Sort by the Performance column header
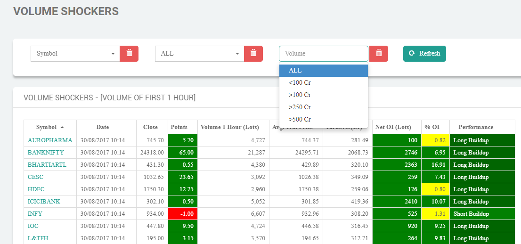Screen dimensions: 521x244 (x=482, y=127)
